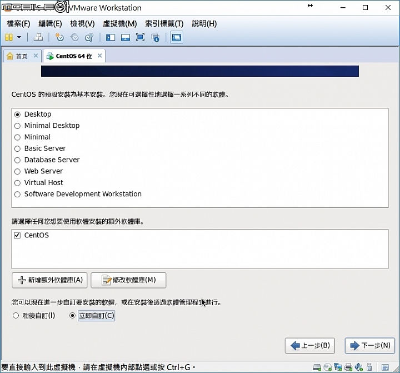This screenshot has height=373, width=400.
Task: Click the window resize arrows icon in title bar
Action: point(310,6)
